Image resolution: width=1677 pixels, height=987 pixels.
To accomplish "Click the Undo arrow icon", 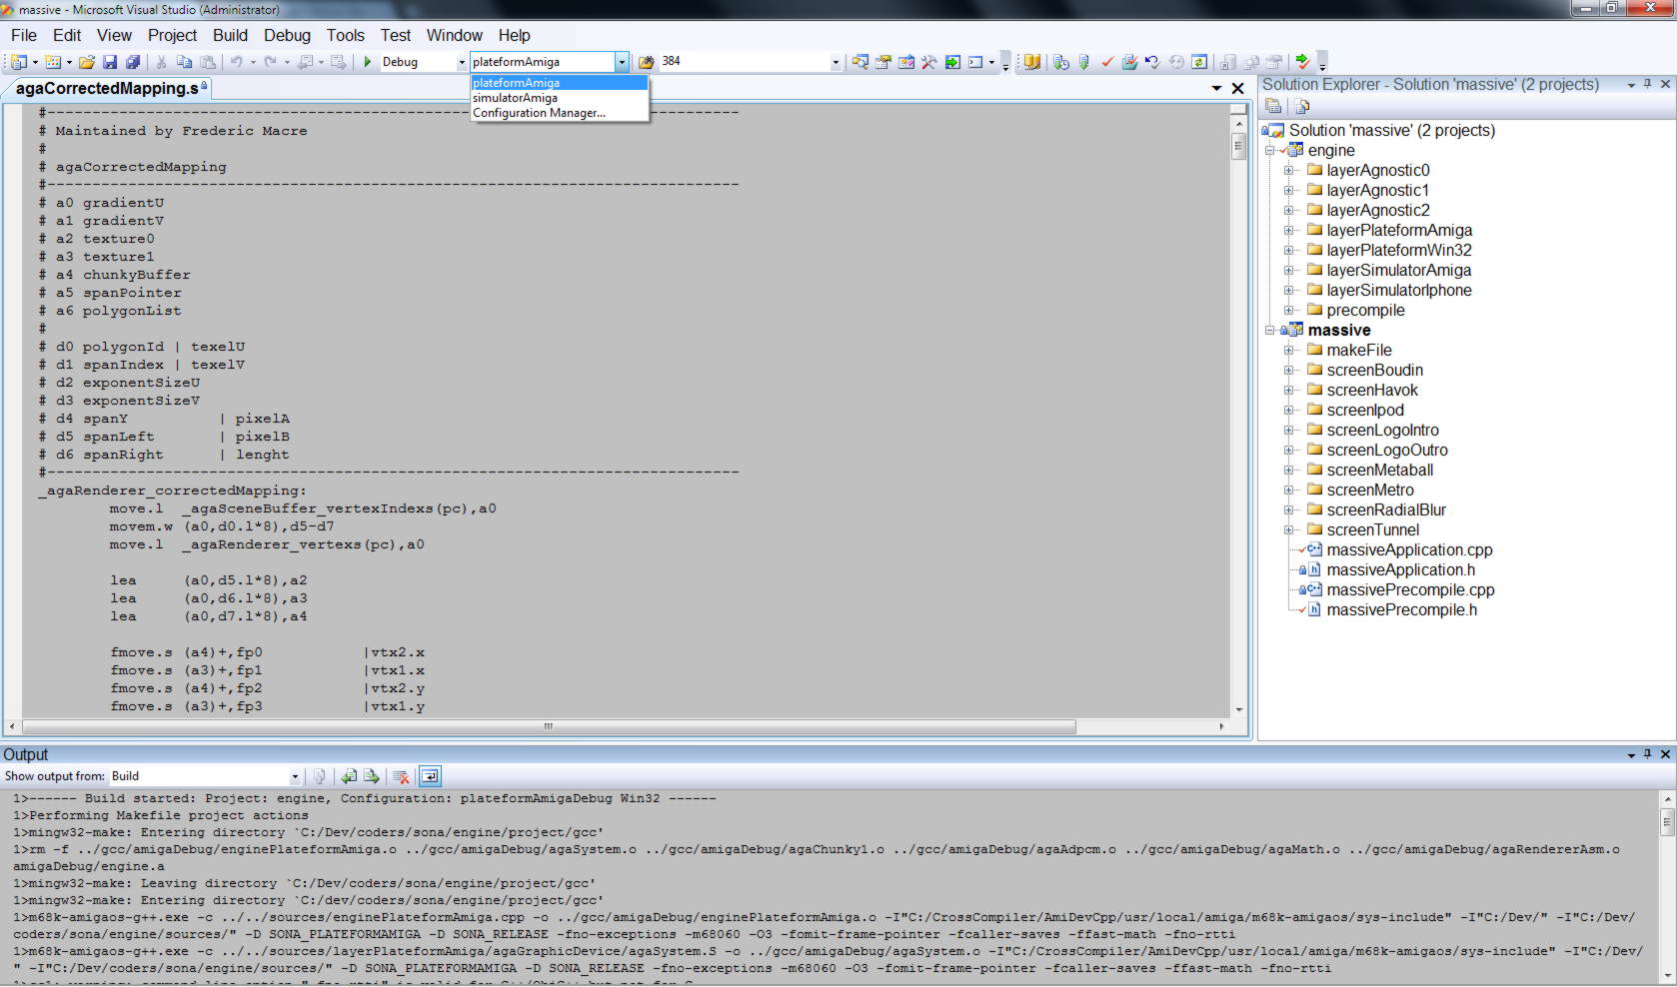I will (x=237, y=62).
